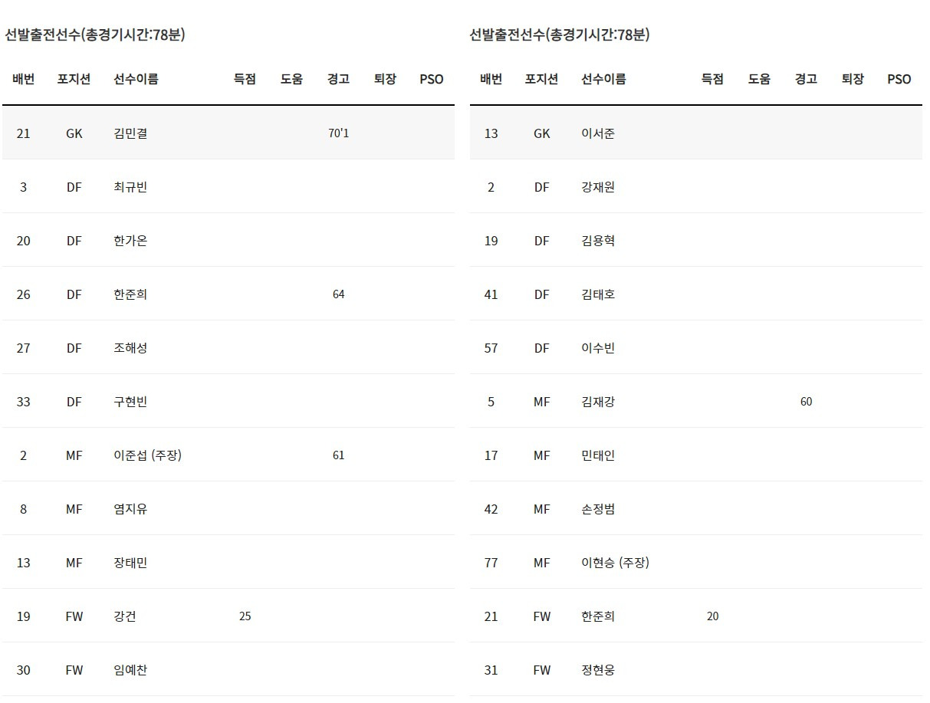This screenshot has height=703, width=930.
Task: Click 이준섭's booking minute 61
Action: [338, 455]
